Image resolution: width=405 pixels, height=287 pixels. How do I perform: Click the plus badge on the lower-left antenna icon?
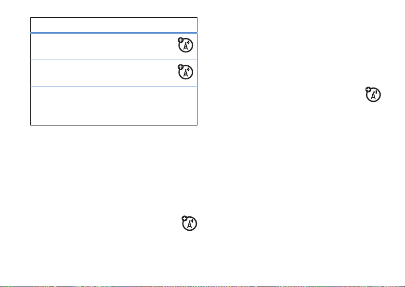click(x=184, y=219)
